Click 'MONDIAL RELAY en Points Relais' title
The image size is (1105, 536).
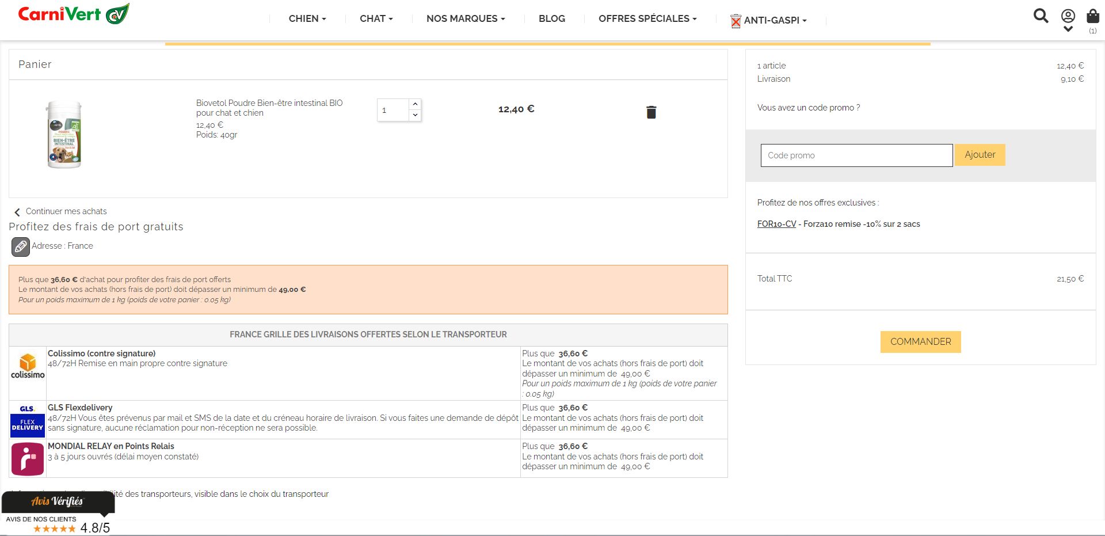pyautogui.click(x=111, y=446)
